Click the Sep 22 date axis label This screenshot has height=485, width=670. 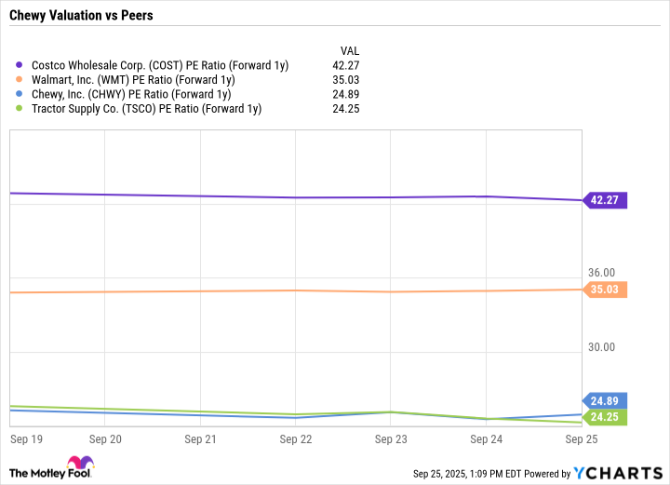(x=295, y=438)
